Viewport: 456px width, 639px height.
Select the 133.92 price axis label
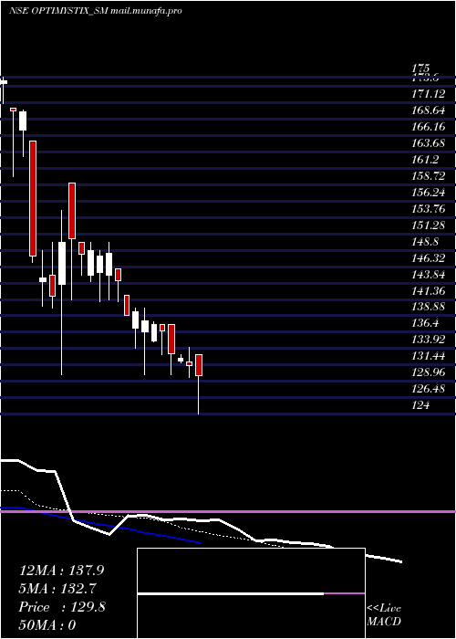(x=428, y=340)
